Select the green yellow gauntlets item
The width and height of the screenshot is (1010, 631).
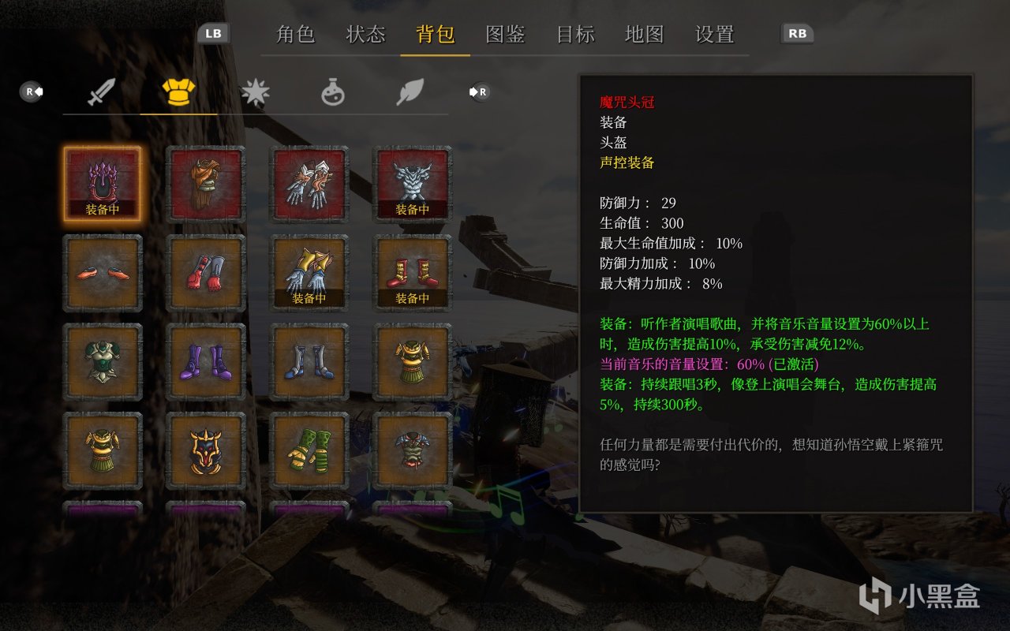coord(309,450)
